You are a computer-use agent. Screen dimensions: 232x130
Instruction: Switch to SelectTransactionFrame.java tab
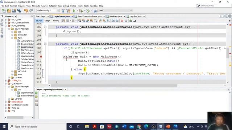click(90, 17)
